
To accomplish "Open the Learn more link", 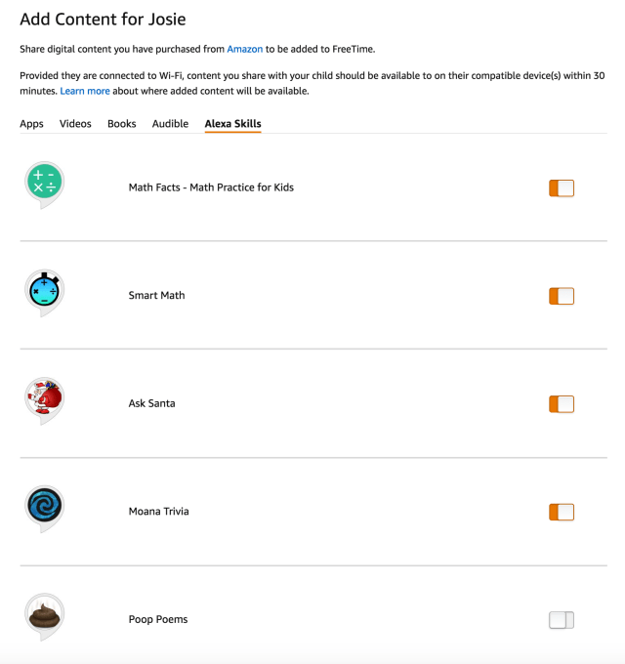I will (x=85, y=91).
